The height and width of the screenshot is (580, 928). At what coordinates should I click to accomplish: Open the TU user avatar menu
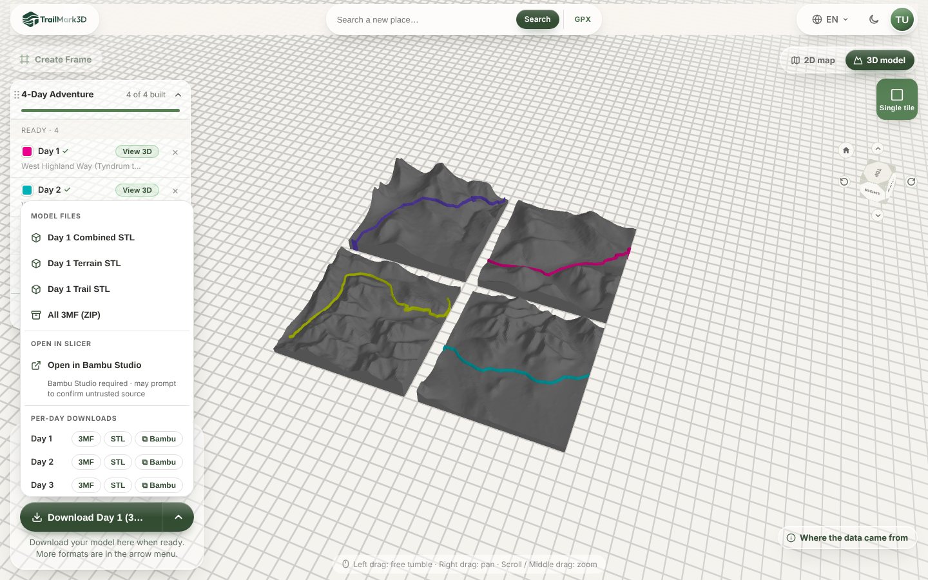902,19
